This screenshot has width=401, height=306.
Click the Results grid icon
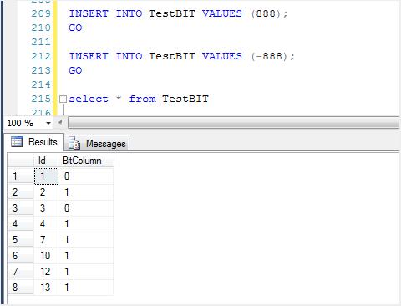17,142
